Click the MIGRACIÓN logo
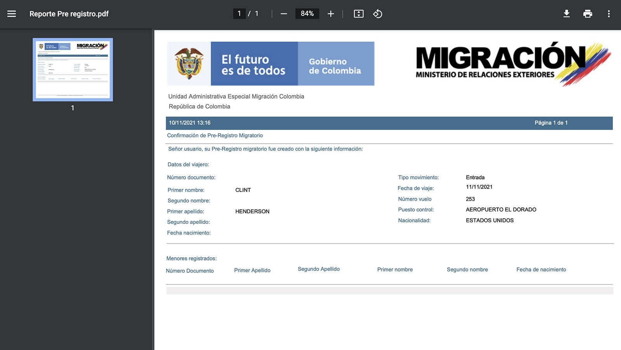The width and height of the screenshot is (621, 350). pyautogui.click(x=513, y=64)
